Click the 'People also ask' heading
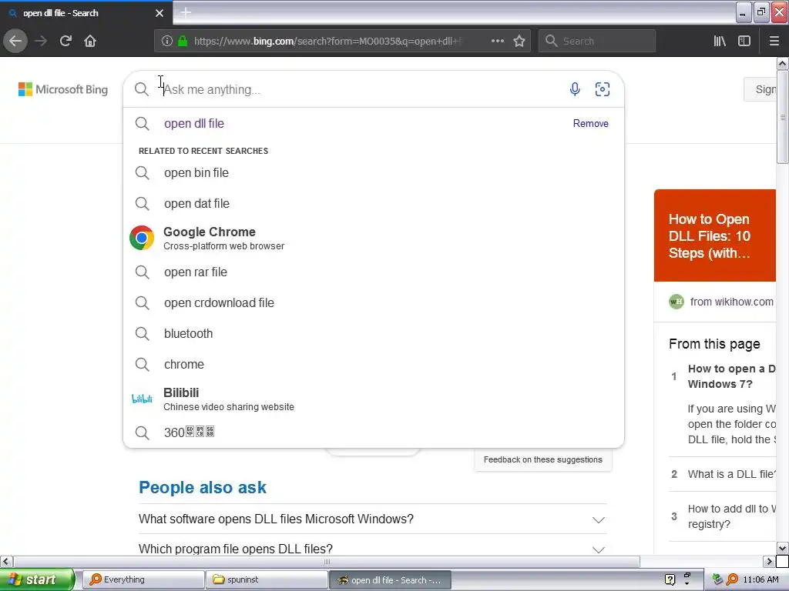This screenshot has width=789, height=591. tap(203, 487)
